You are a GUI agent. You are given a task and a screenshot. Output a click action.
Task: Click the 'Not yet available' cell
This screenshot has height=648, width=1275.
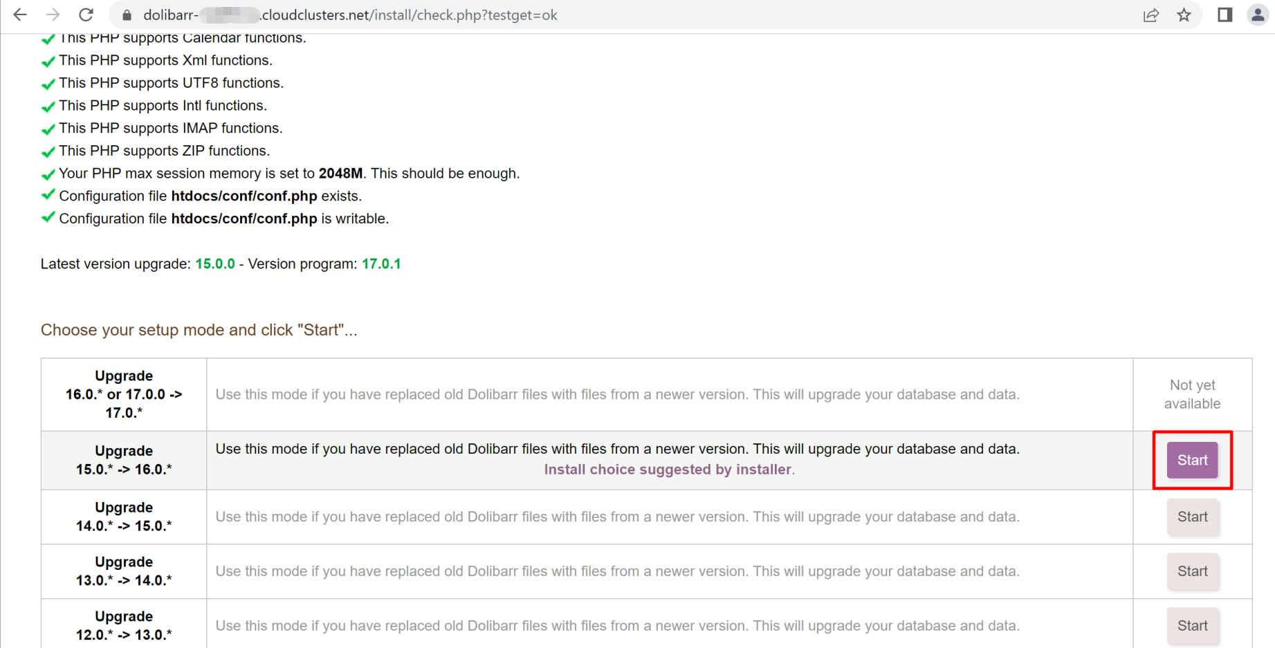click(1192, 394)
